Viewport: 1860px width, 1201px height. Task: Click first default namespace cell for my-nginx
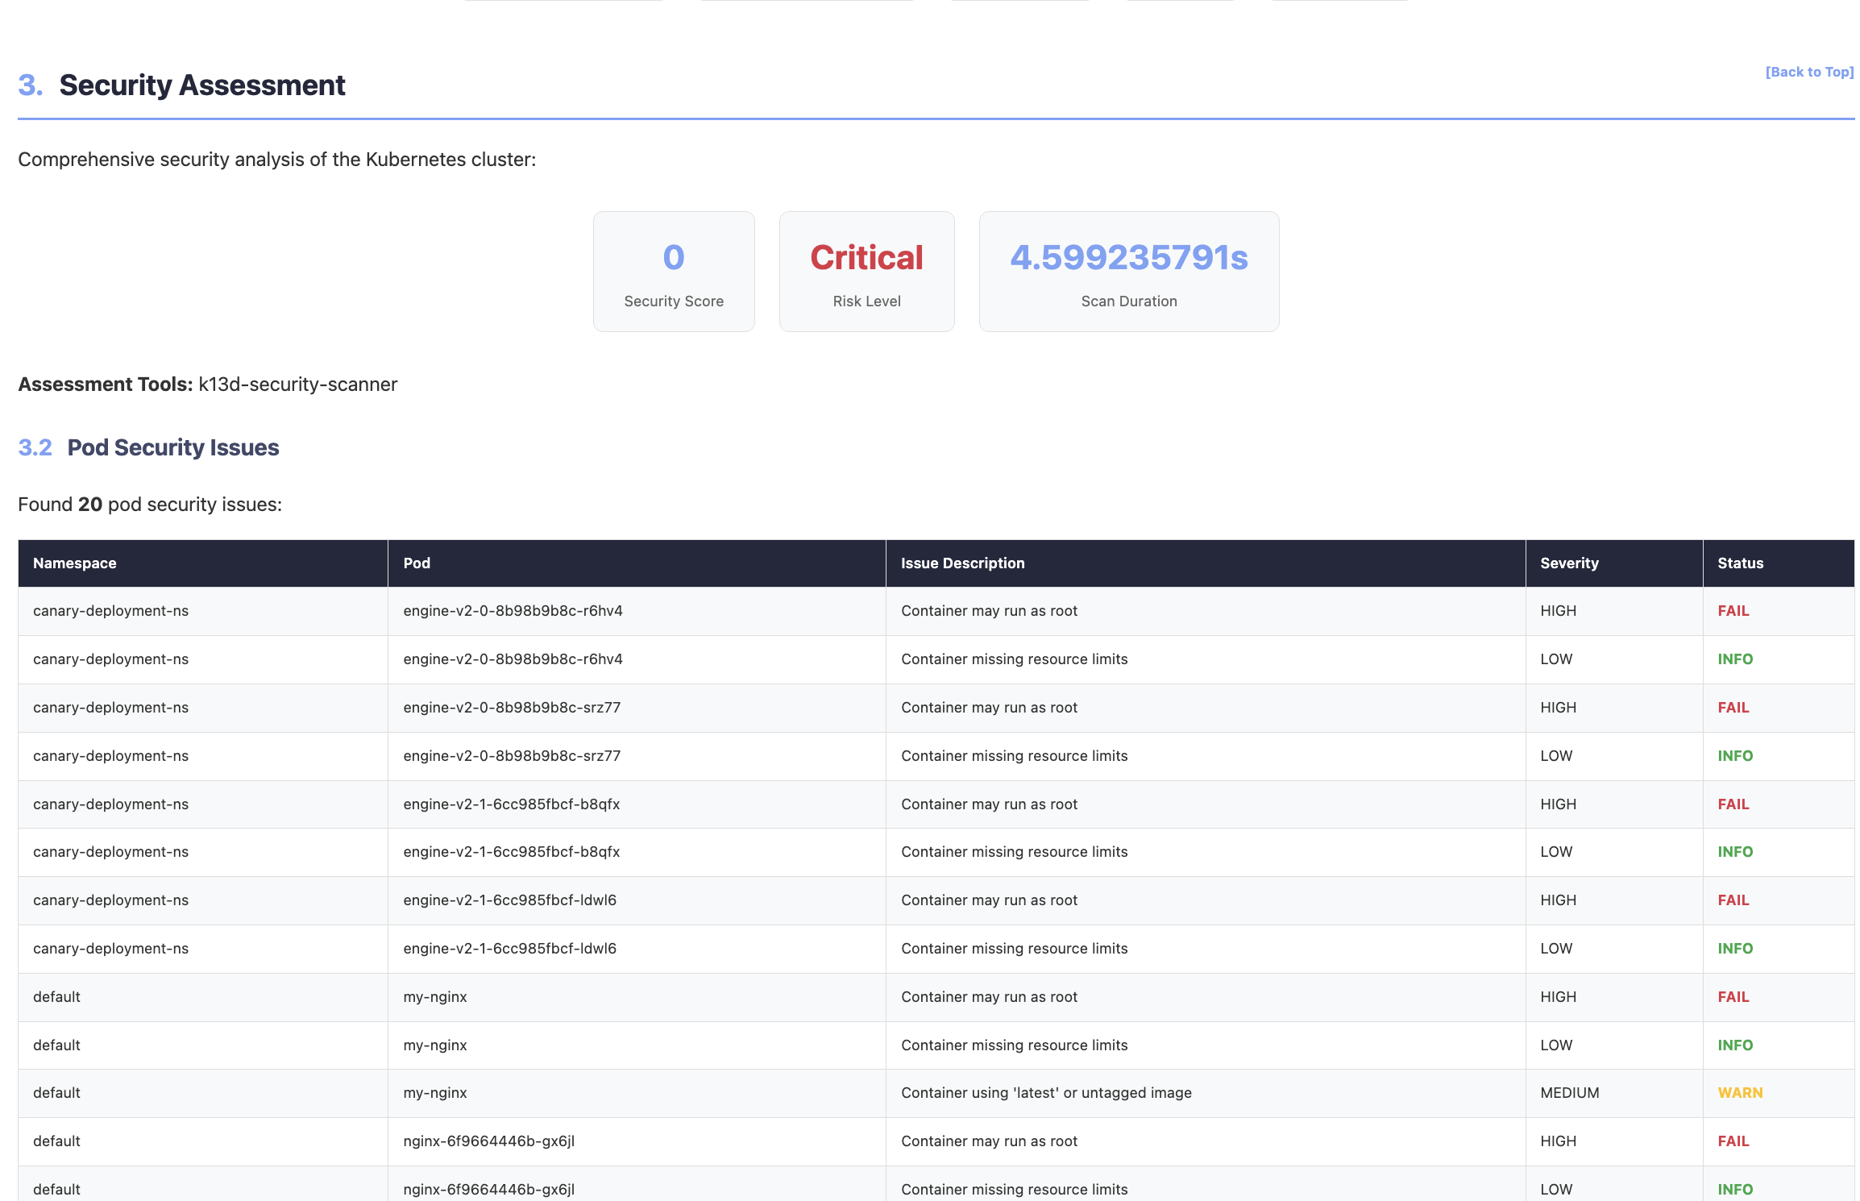(x=56, y=997)
